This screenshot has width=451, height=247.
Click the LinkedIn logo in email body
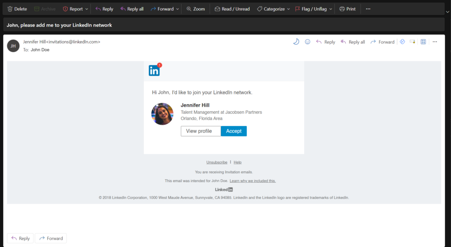point(154,70)
